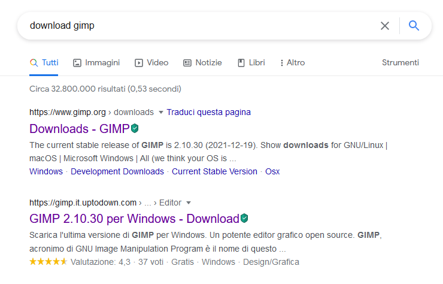
Task: Click Traduci questa pagina link
Action: (208, 112)
